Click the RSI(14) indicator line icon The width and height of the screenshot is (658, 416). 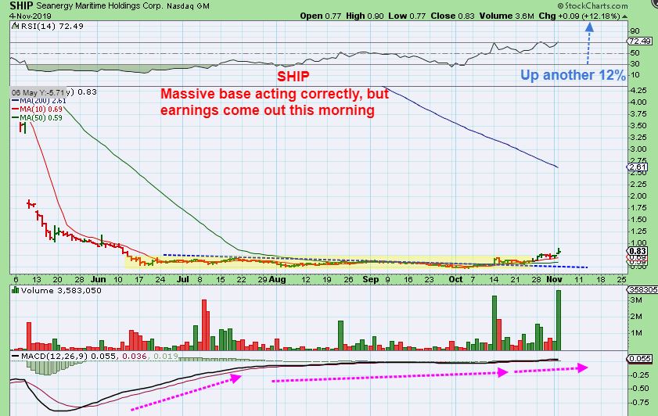tap(15, 26)
